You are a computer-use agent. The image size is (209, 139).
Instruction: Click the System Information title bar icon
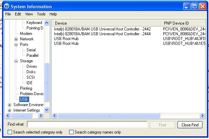coord(7,7)
